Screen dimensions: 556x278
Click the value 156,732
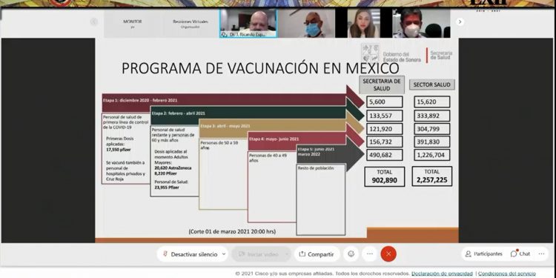pyautogui.click(x=384, y=142)
